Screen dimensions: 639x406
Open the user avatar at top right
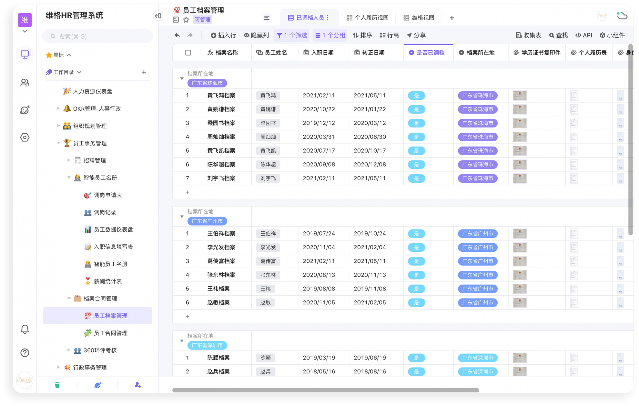coord(602,15)
